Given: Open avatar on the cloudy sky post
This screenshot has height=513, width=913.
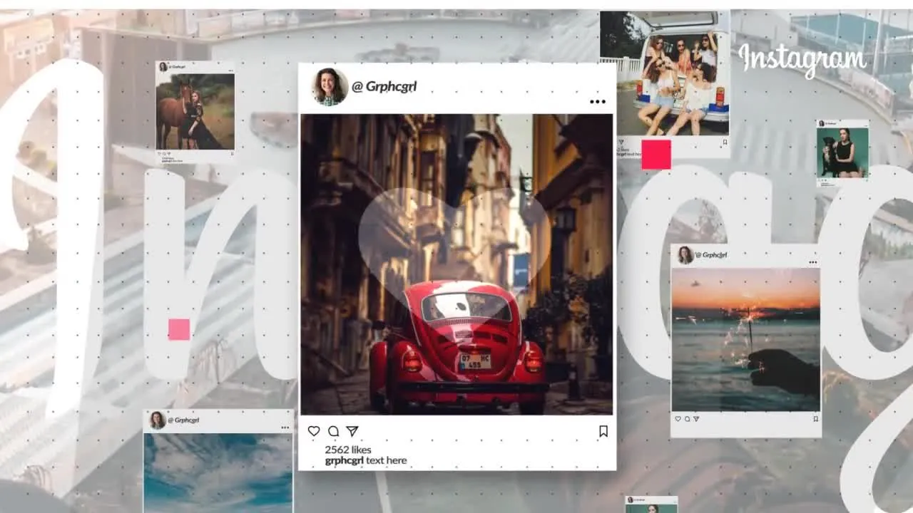Looking at the screenshot, I should click(x=157, y=420).
